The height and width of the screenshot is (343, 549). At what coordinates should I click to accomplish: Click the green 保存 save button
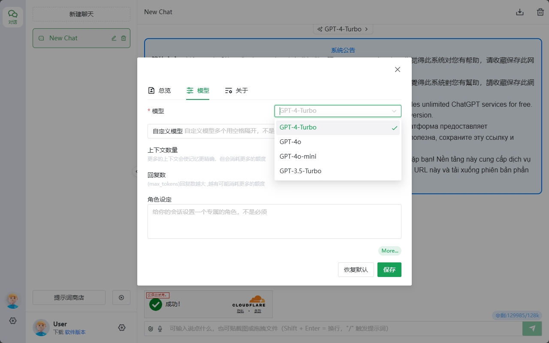pos(389,270)
